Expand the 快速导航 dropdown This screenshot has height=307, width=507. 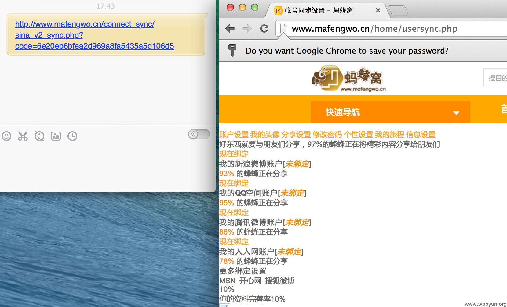point(390,112)
